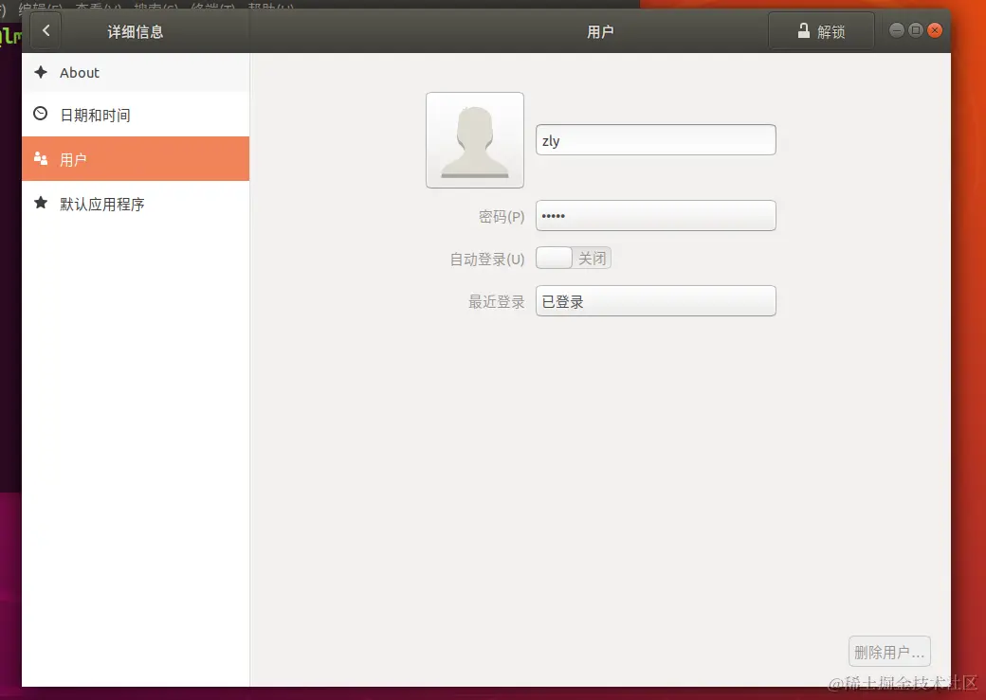
Task: Click the 密码(P) label
Action: 502,217
